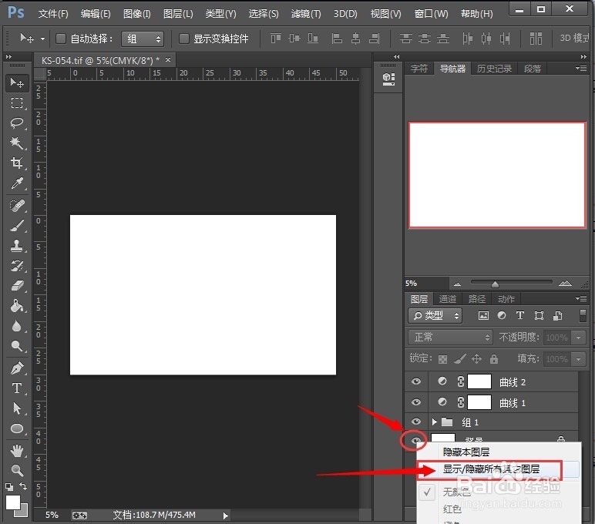
Task: Toggle visibility eye of the background layer
Action: [x=416, y=441]
